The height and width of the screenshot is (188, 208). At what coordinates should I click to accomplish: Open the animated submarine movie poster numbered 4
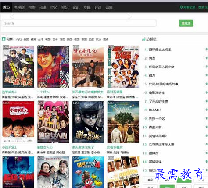(88, 172)
